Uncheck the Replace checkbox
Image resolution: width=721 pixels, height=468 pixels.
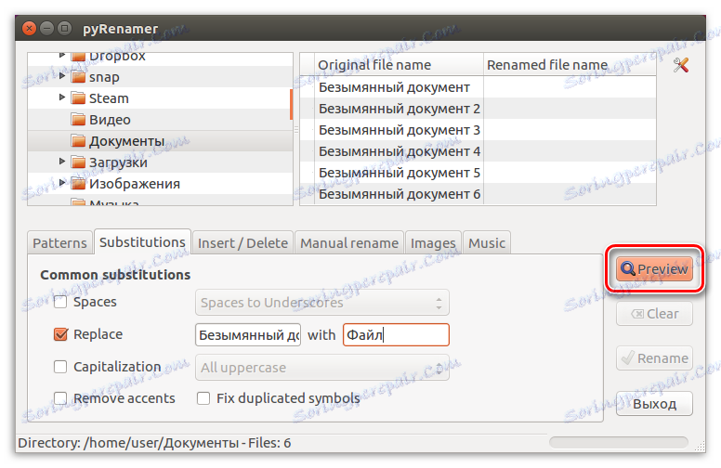(x=60, y=334)
